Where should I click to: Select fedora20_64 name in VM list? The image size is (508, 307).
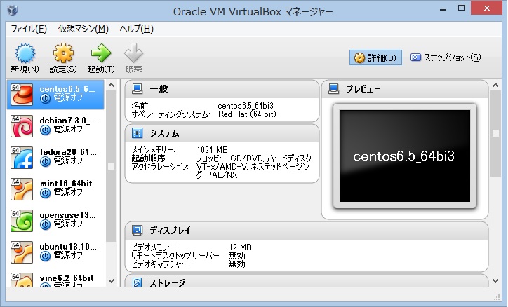pos(68,152)
